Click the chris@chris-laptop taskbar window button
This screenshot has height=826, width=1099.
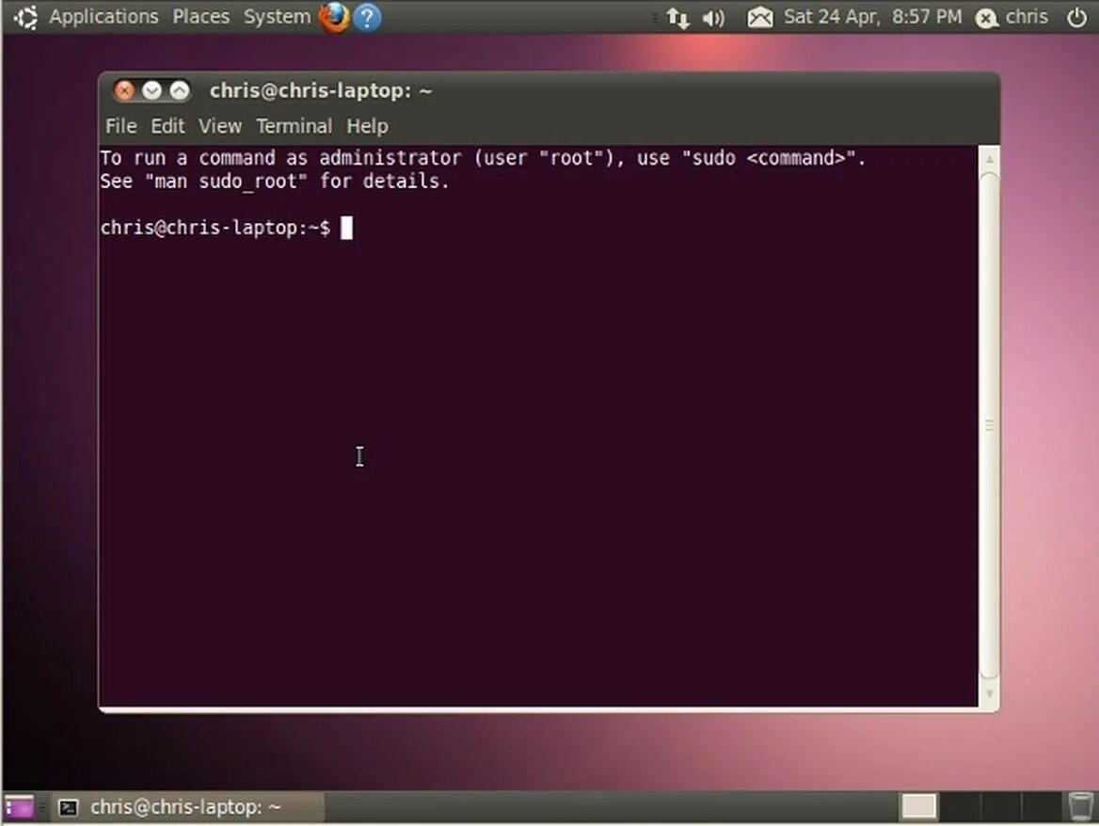click(x=188, y=807)
